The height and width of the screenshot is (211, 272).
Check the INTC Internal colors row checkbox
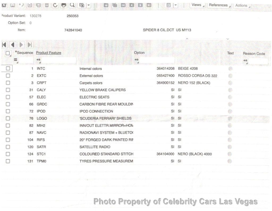8,68
